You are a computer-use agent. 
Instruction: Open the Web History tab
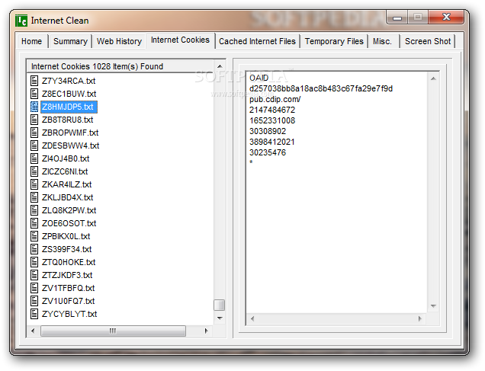(x=119, y=41)
